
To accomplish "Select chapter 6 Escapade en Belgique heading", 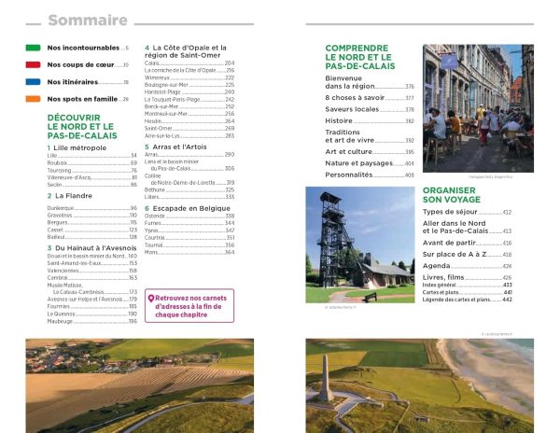I will tap(188, 208).
